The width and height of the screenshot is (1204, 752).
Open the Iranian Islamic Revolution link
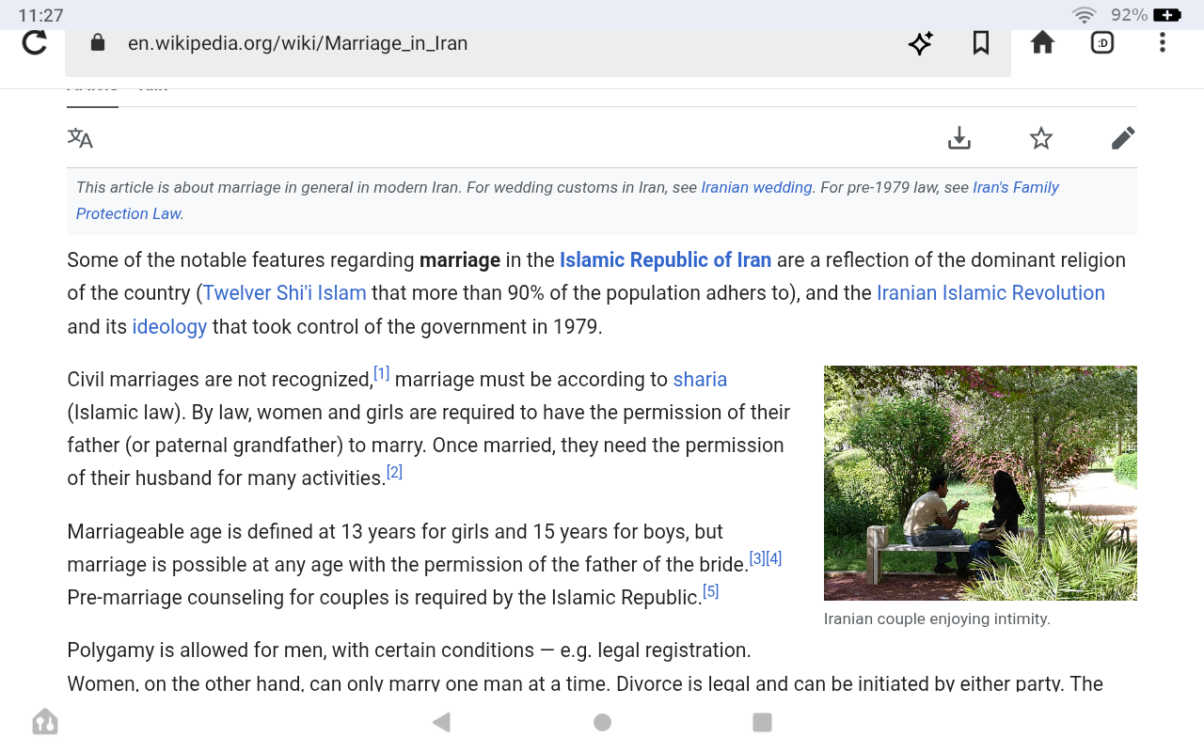point(990,293)
